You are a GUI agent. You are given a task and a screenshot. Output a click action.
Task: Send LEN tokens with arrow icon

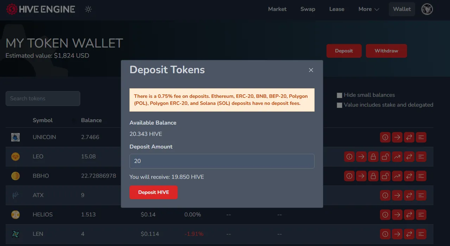[397, 234]
